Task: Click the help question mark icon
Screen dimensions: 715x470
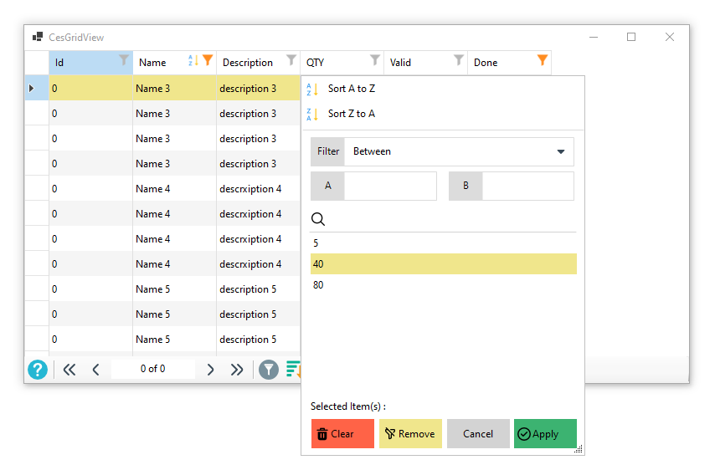Action: click(x=38, y=370)
